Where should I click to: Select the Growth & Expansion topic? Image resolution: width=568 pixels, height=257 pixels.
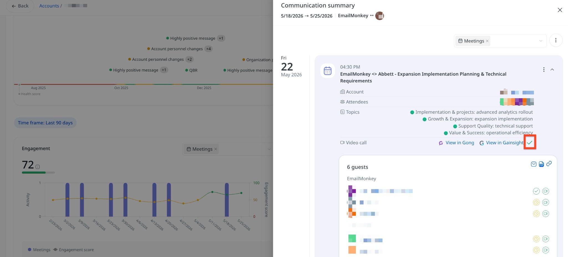(478, 119)
